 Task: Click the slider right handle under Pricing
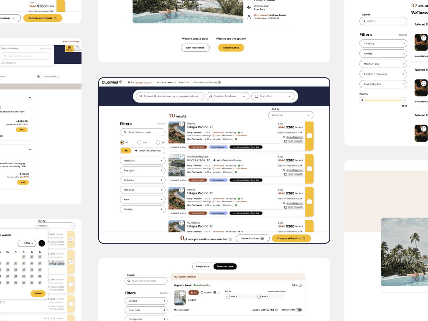coord(404,100)
